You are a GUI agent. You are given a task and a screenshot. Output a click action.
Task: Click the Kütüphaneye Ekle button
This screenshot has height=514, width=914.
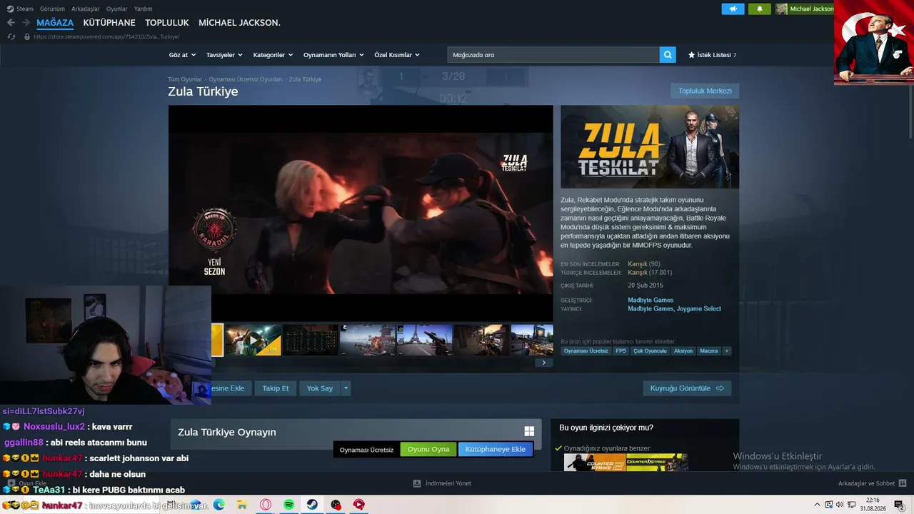pos(496,449)
